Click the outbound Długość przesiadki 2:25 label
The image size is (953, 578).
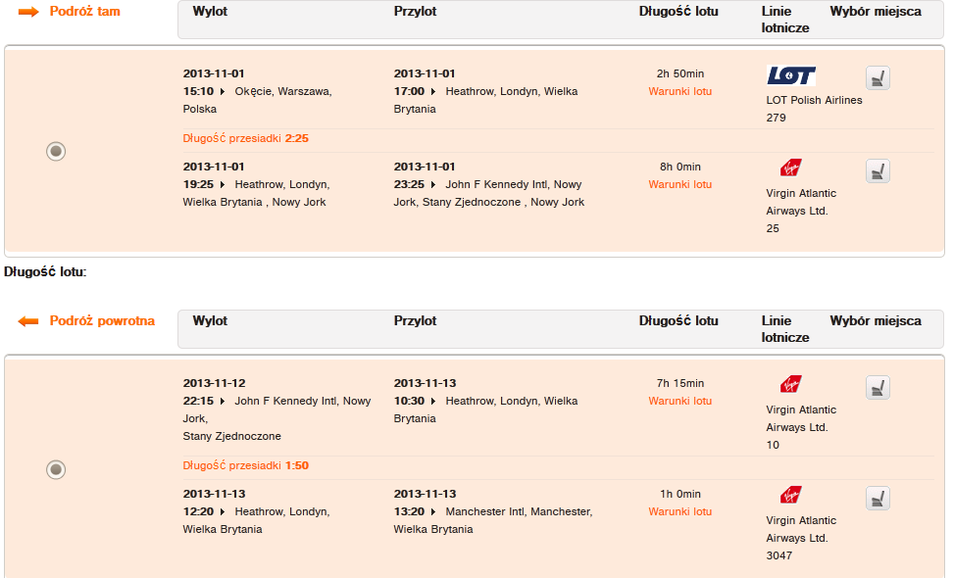pos(245,138)
